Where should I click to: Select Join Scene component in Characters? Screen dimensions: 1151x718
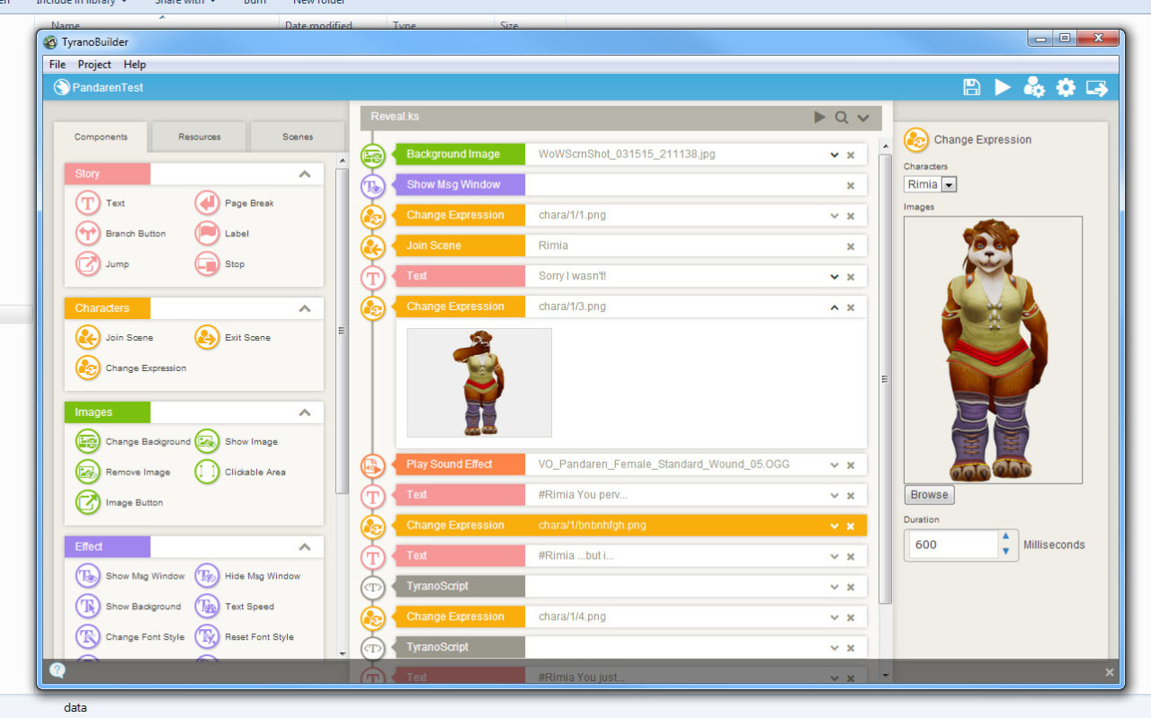coord(114,338)
